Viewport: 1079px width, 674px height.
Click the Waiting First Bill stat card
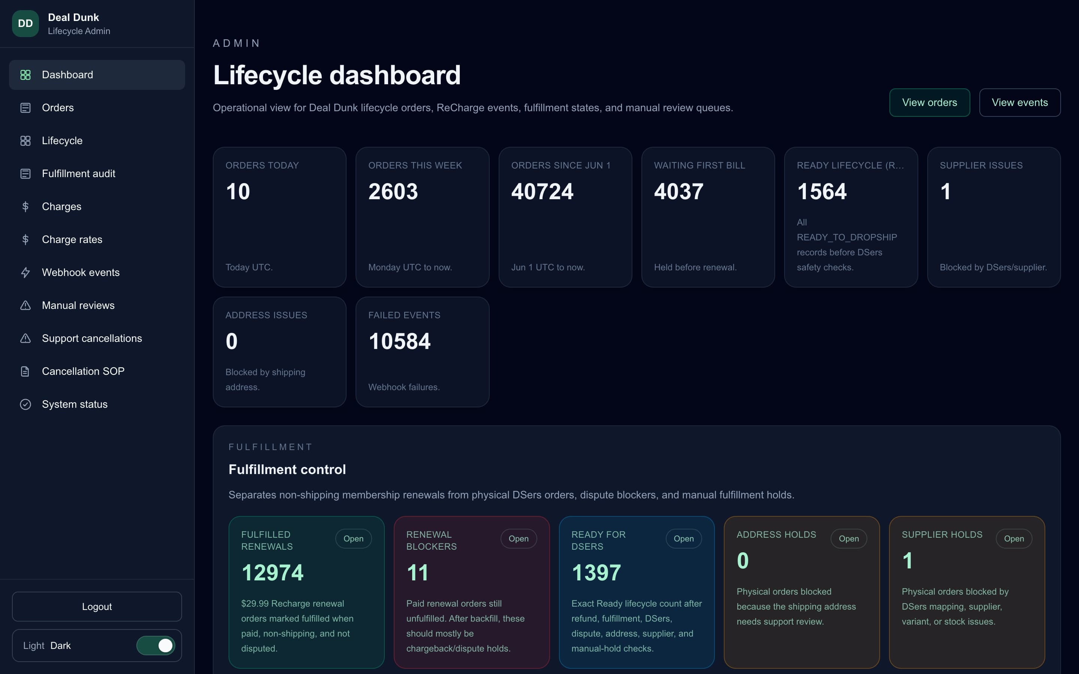point(708,217)
